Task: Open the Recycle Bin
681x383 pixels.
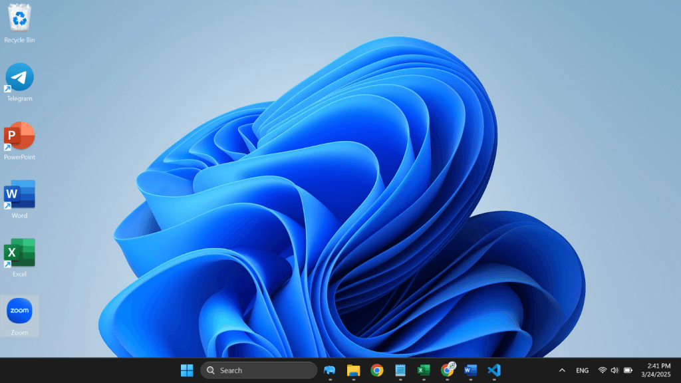Action: (x=19, y=21)
